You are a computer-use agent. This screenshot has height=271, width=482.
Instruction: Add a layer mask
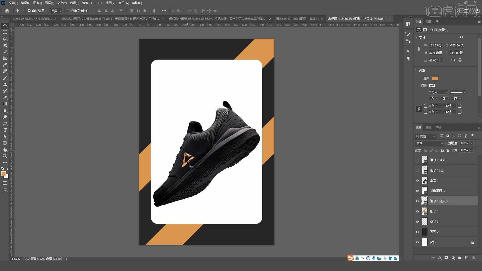(446, 258)
